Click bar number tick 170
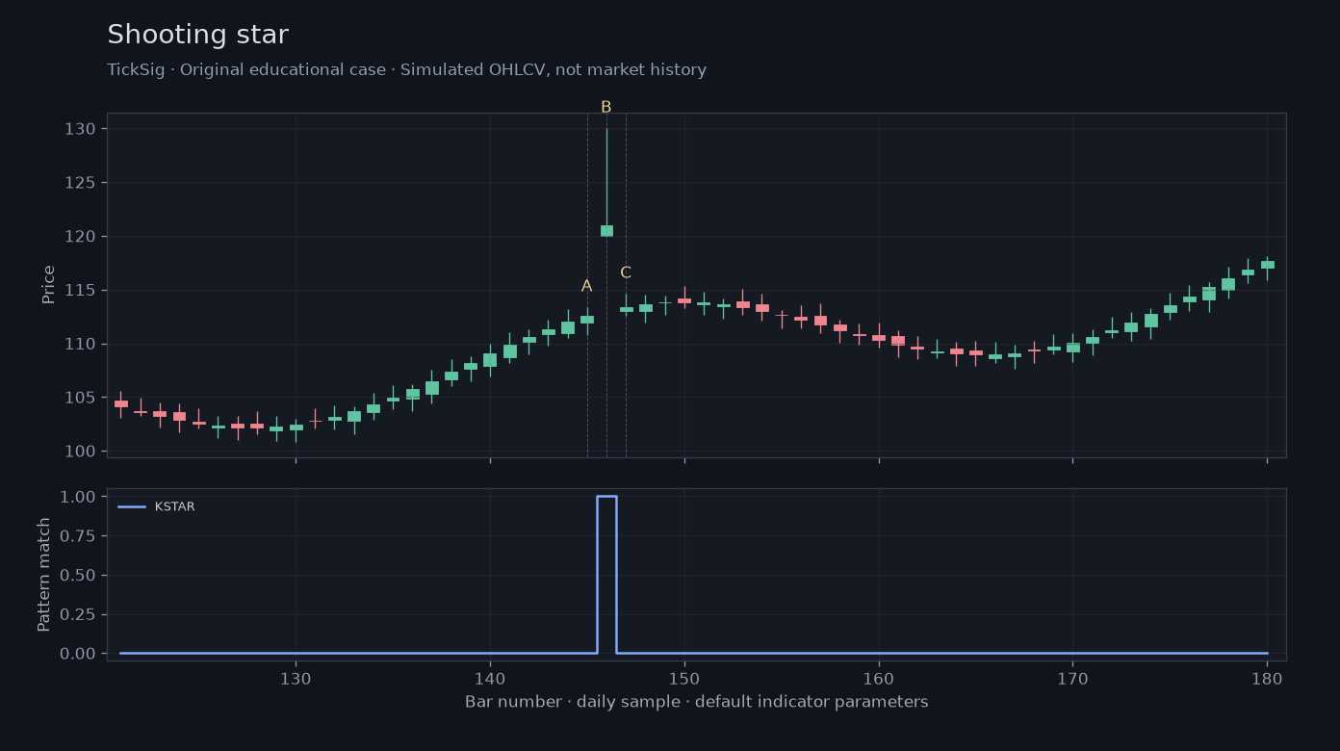Screen dimensions: 1340x751 [x=1072, y=678]
